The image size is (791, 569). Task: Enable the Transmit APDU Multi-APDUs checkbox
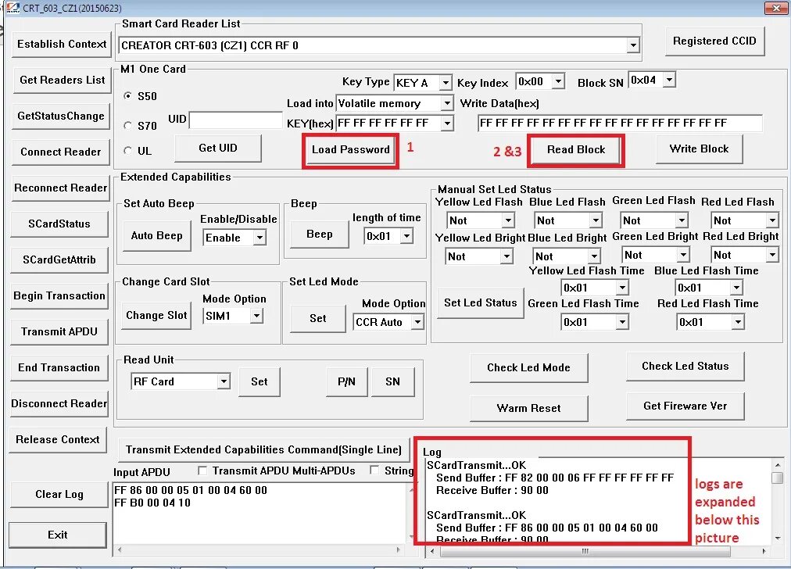[202, 471]
